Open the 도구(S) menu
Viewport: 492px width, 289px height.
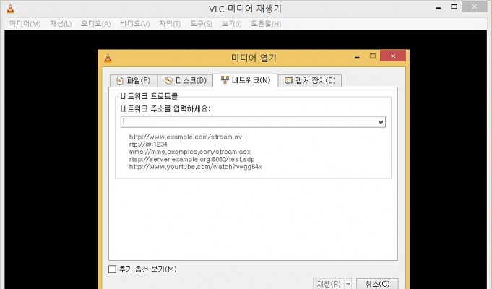pos(201,24)
